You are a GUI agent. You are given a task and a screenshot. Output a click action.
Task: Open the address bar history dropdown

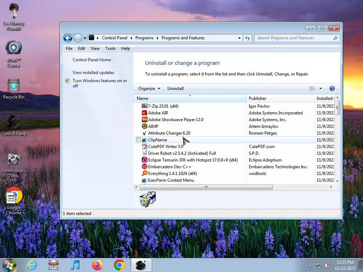pos(239,38)
